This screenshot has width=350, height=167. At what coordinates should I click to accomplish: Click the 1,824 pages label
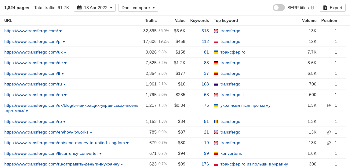[x=17, y=8]
